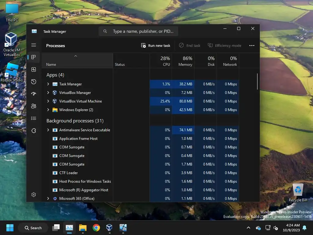Screen dimensions: 313x235
Task: Expand the VirtualBox Virtual Machine row
Action: [48, 101]
